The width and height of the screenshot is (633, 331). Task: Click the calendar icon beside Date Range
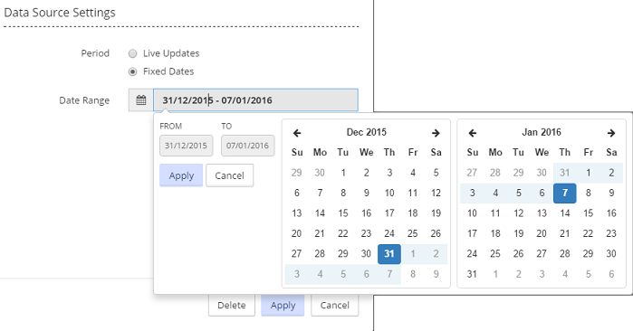pyautogui.click(x=141, y=100)
